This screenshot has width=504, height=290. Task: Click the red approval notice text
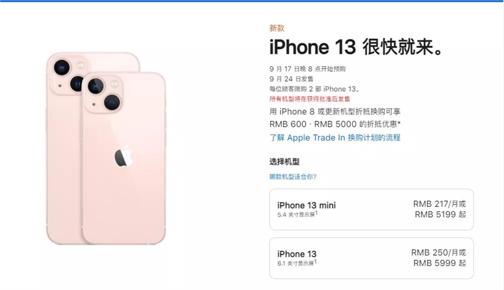pyautogui.click(x=309, y=99)
